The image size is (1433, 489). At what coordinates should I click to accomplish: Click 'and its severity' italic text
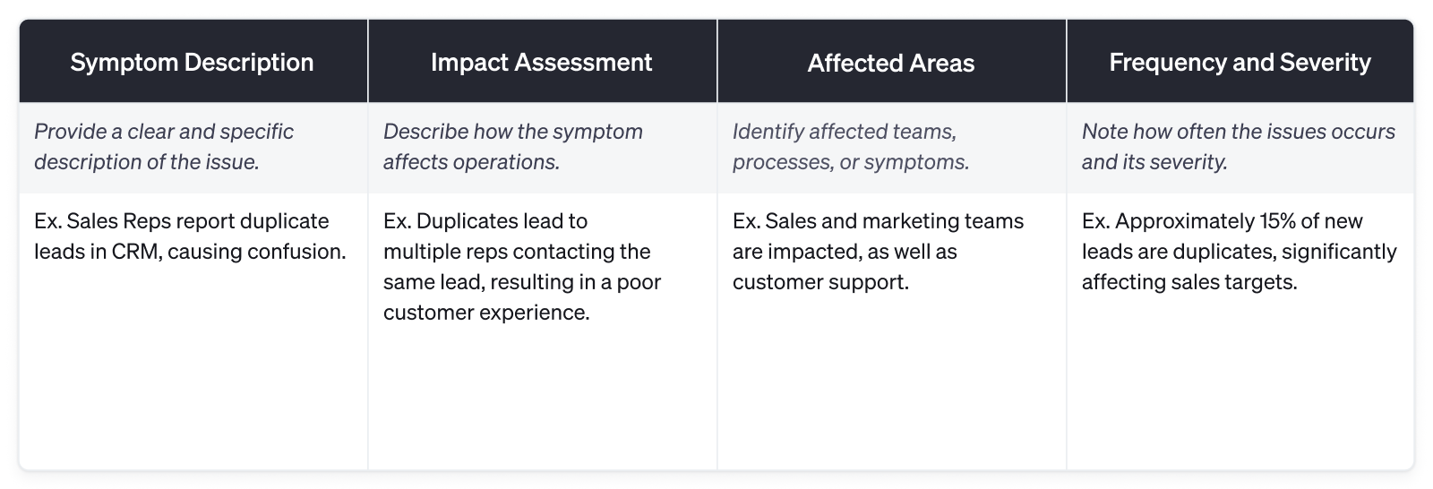click(1154, 162)
